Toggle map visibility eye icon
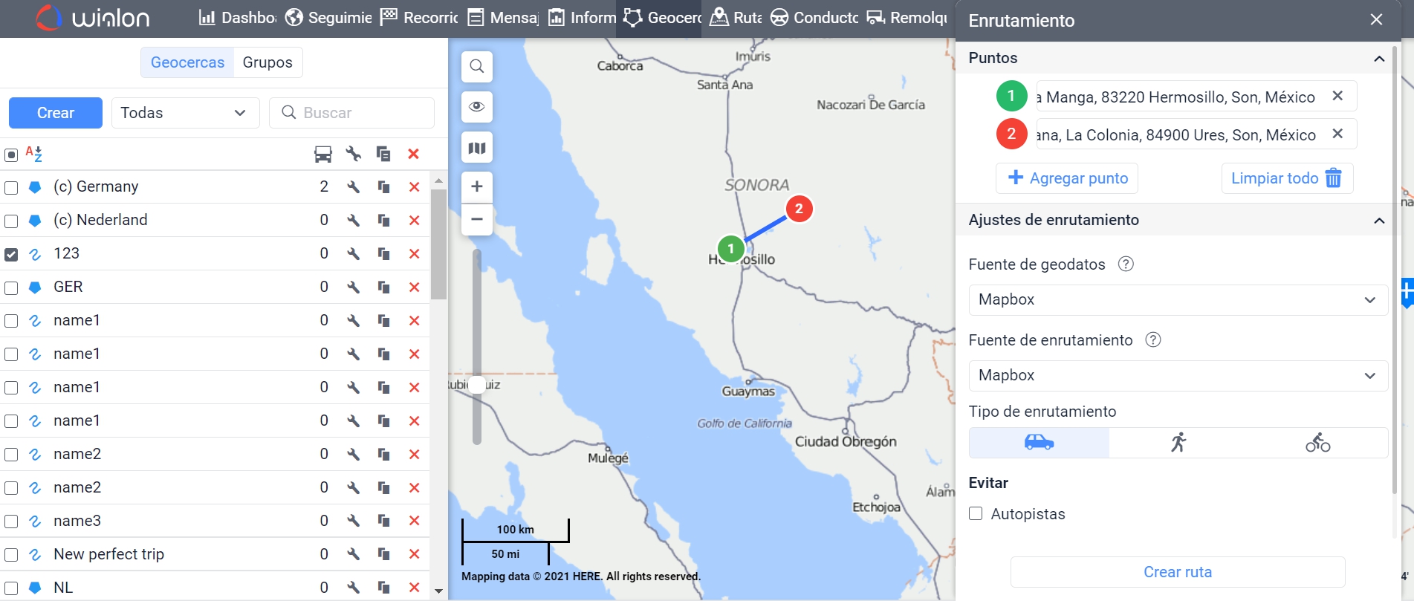The image size is (1414, 601). (476, 107)
